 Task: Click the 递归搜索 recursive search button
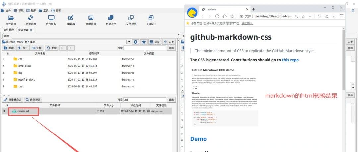(x=33, y=100)
